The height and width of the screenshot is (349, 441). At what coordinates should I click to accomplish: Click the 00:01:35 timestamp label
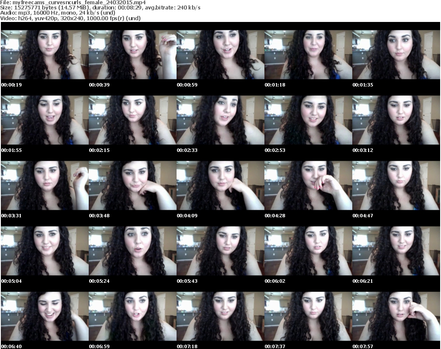[x=363, y=85]
